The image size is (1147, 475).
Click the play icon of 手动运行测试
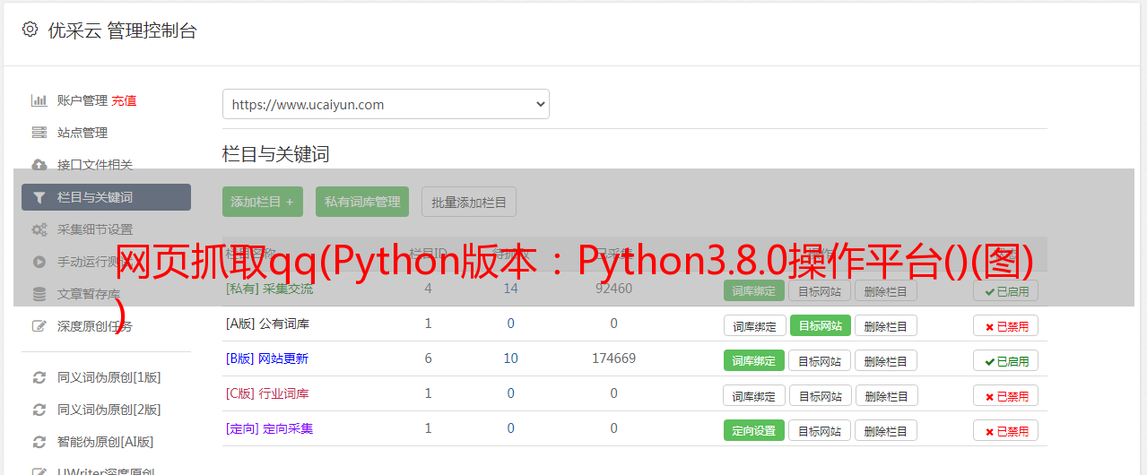39,262
